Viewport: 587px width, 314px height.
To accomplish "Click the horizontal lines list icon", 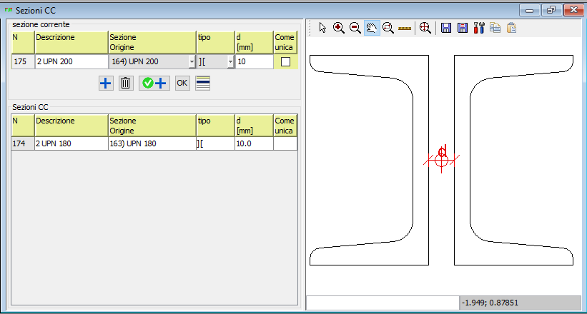I will click(203, 83).
